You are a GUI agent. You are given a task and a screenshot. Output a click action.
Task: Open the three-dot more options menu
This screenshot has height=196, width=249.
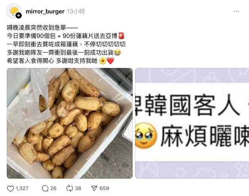pos(236,11)
